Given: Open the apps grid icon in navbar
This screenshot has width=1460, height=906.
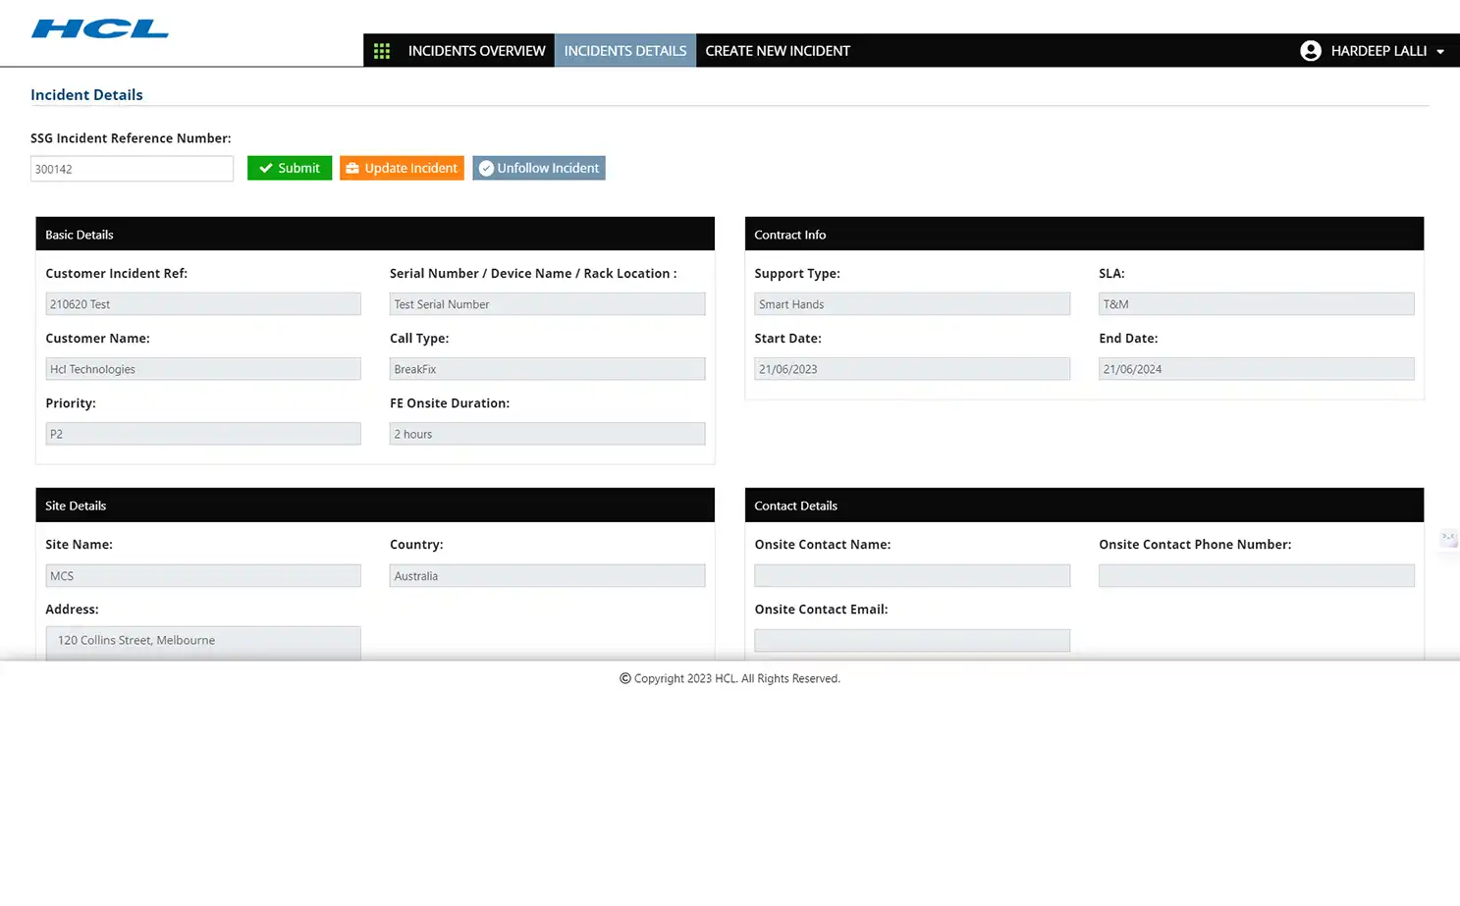Looking at the screenshot, I should click(382, 50).
